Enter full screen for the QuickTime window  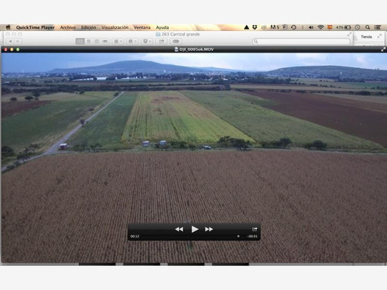coord(383,49)
